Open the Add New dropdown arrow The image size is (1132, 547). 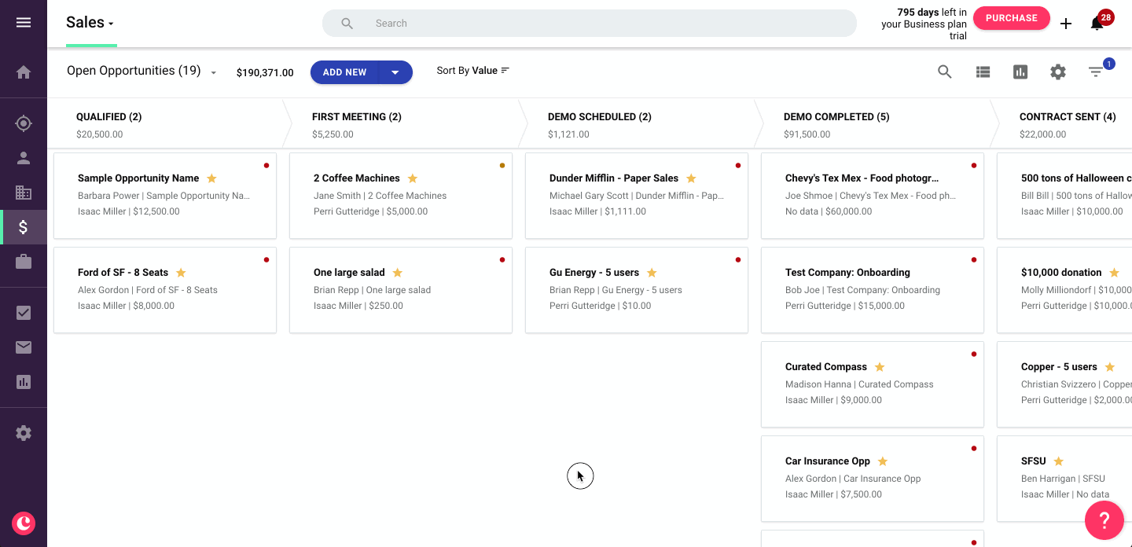(395, 72)
